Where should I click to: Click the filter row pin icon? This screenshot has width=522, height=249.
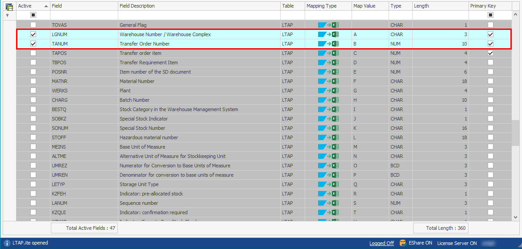[7, 15]
